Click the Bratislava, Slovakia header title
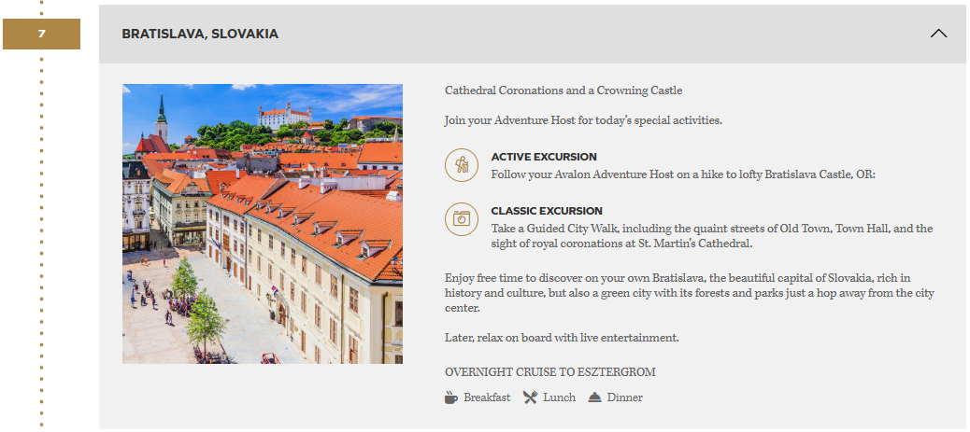 click(x=200, y=34)
